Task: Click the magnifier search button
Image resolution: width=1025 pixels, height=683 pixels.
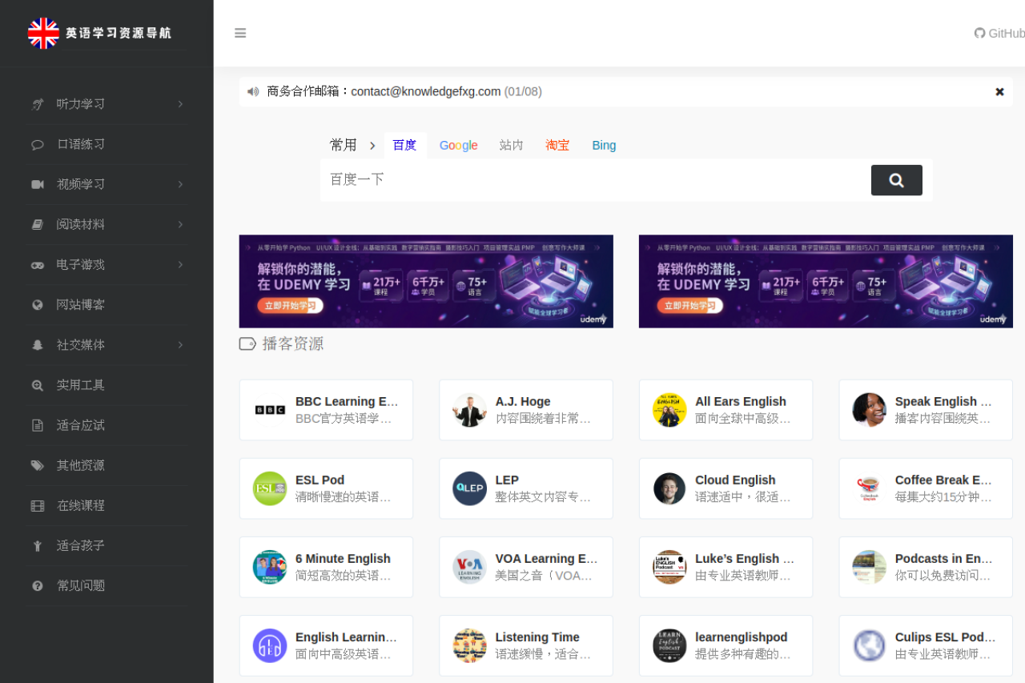Action: (x=896, y=180)
